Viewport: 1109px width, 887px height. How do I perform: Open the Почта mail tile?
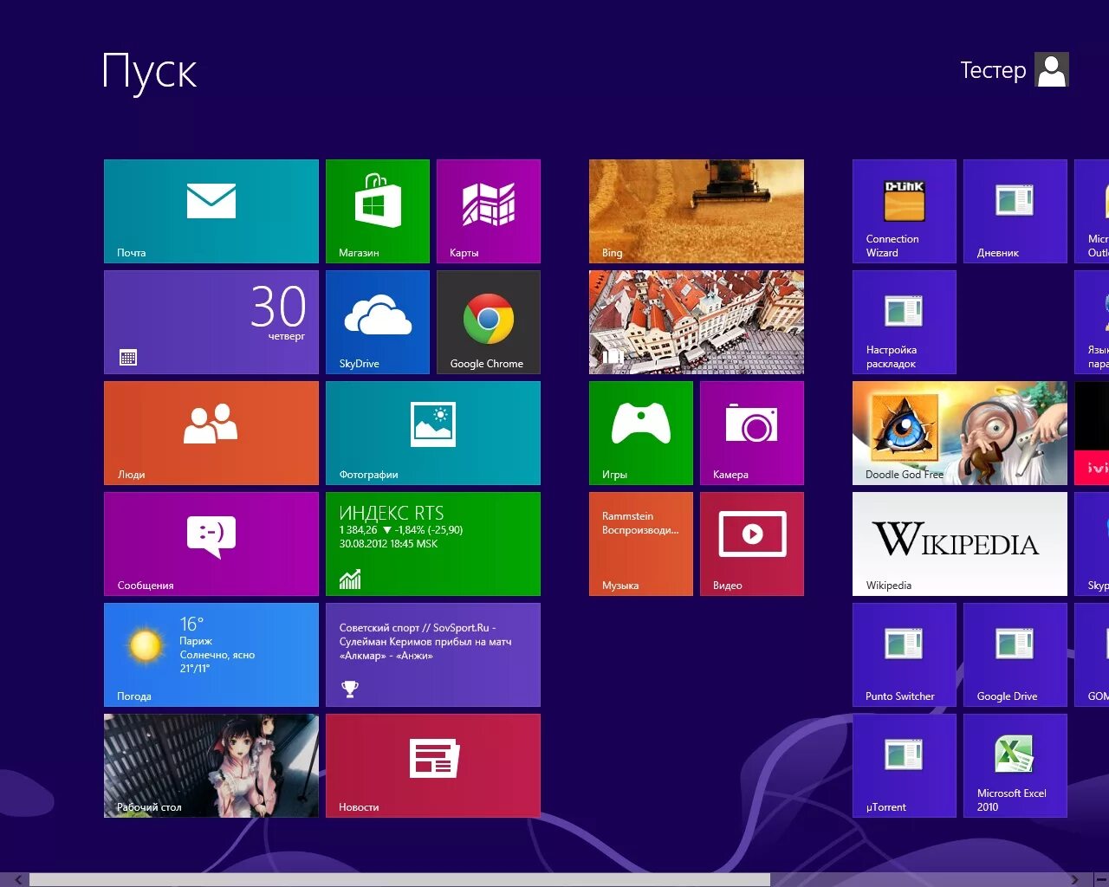point(211,211)
